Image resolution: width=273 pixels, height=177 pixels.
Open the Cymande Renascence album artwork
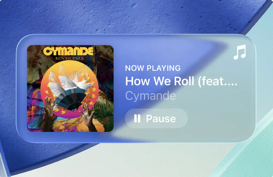pos(70,88)
